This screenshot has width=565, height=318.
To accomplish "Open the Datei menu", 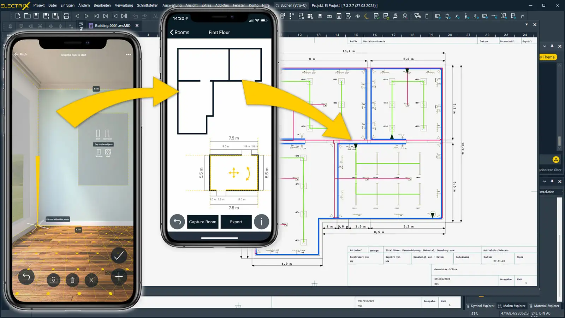I will click(x=53, y=5).
